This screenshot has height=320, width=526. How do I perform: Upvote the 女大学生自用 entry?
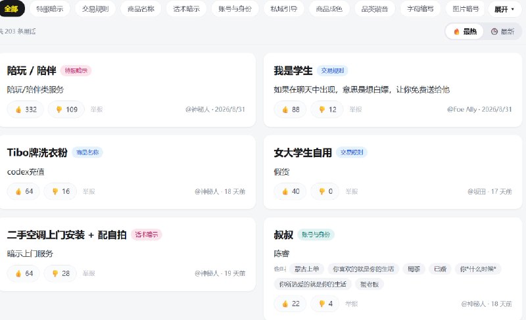point(290,191)
